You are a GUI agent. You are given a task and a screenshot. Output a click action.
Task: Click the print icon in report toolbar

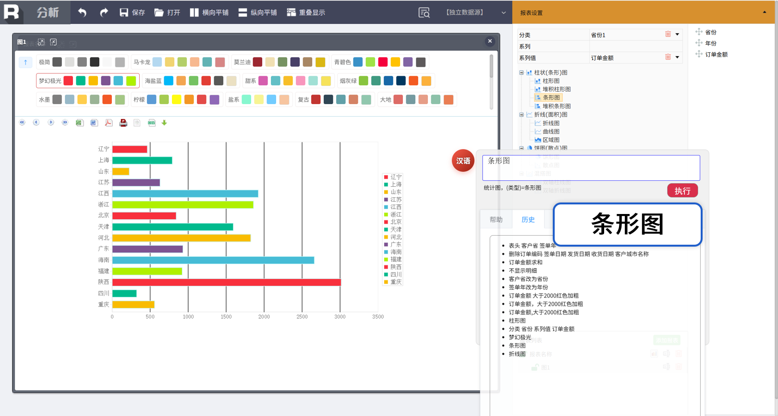pyautogui.click(x=123, y=123)
